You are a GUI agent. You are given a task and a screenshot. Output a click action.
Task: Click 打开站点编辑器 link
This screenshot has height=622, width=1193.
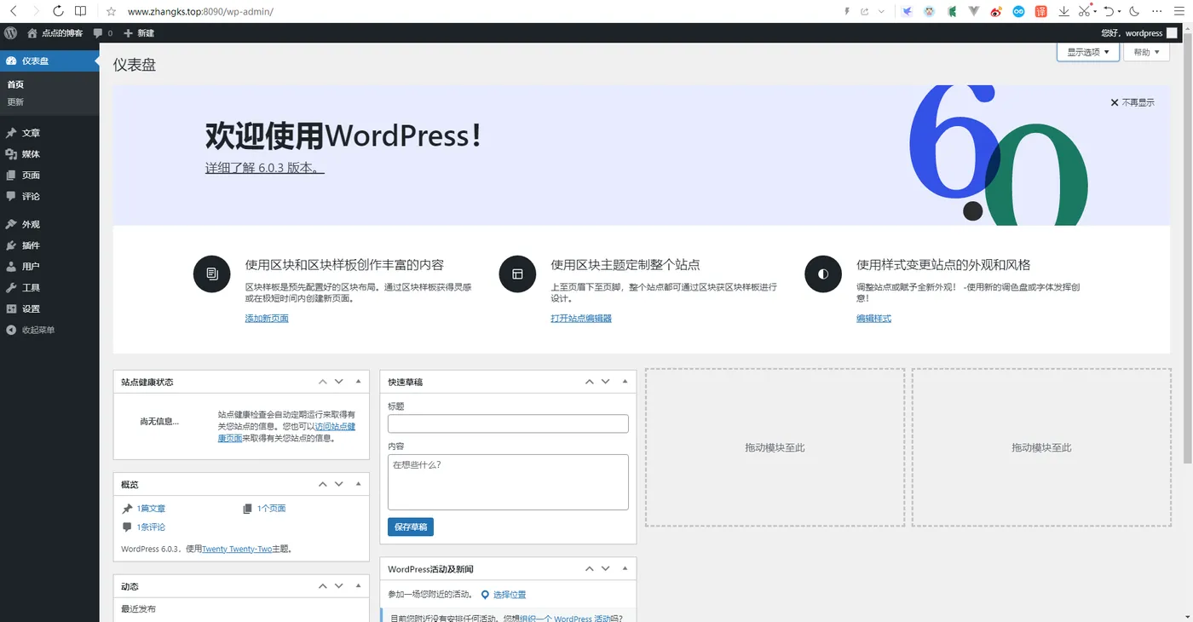click(x=581, y=319)
